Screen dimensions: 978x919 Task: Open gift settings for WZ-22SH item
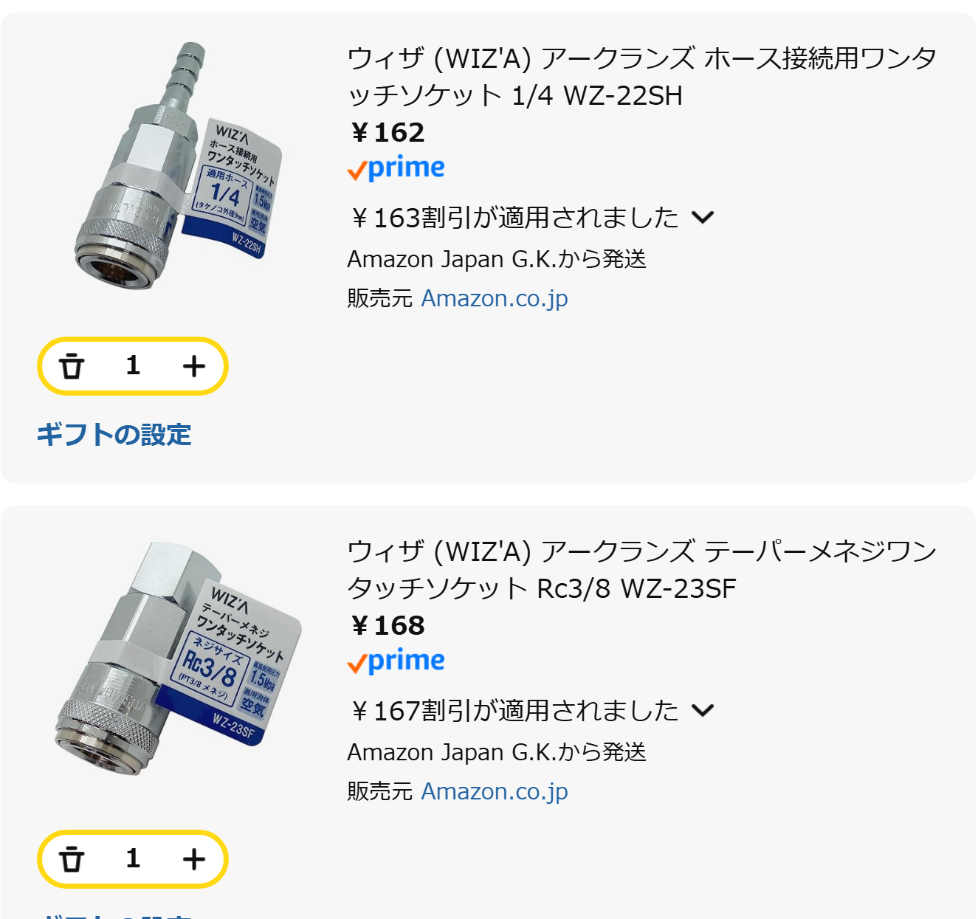tap(114, 435)
